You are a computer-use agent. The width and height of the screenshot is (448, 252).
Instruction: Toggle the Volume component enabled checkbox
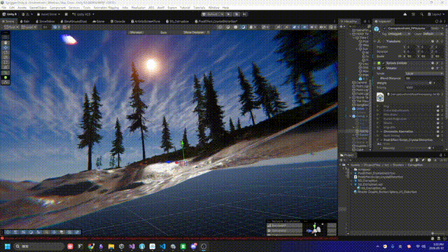coord(384,69)
